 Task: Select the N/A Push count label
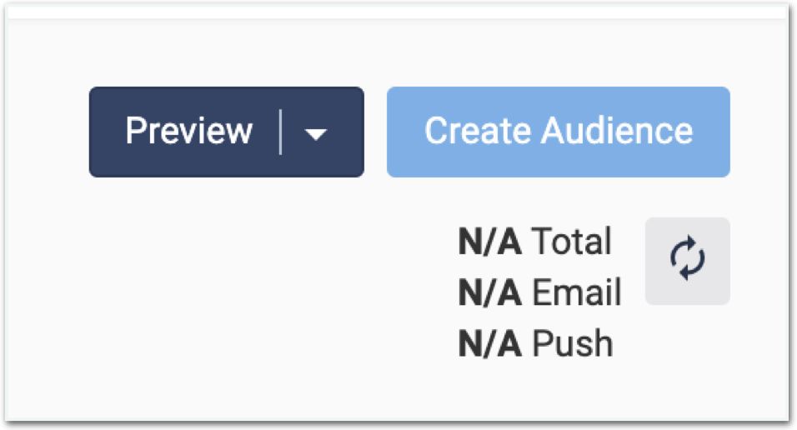[535, 343]
